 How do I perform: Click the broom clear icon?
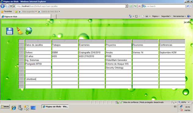pyautogui.click(x=20, y=31)
